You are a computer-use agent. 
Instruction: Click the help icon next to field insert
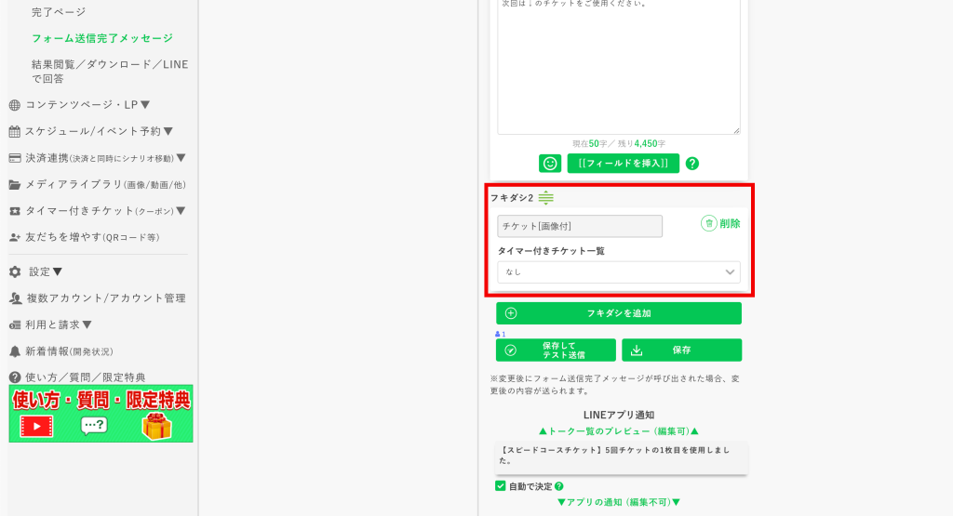pos(691,164)
